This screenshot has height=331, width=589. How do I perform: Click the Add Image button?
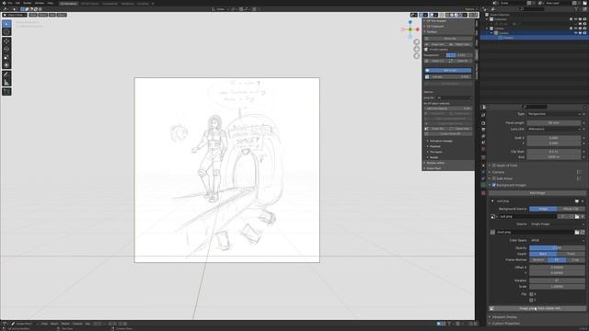(x=537, y=193)
